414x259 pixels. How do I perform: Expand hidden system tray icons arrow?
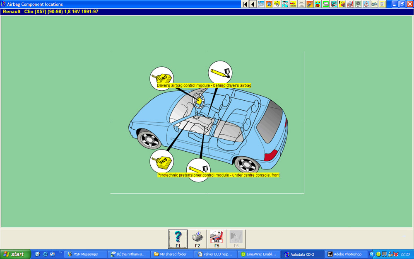coord(372,254)
